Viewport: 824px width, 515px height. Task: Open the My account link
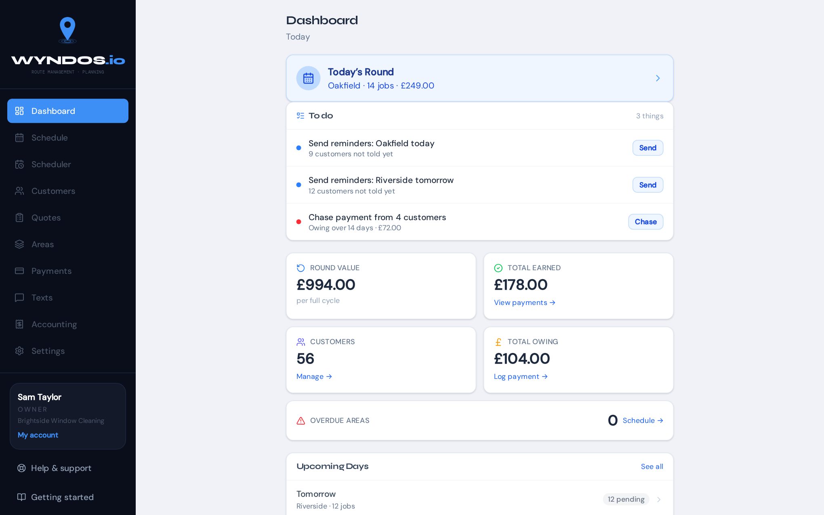coord(38,435)
